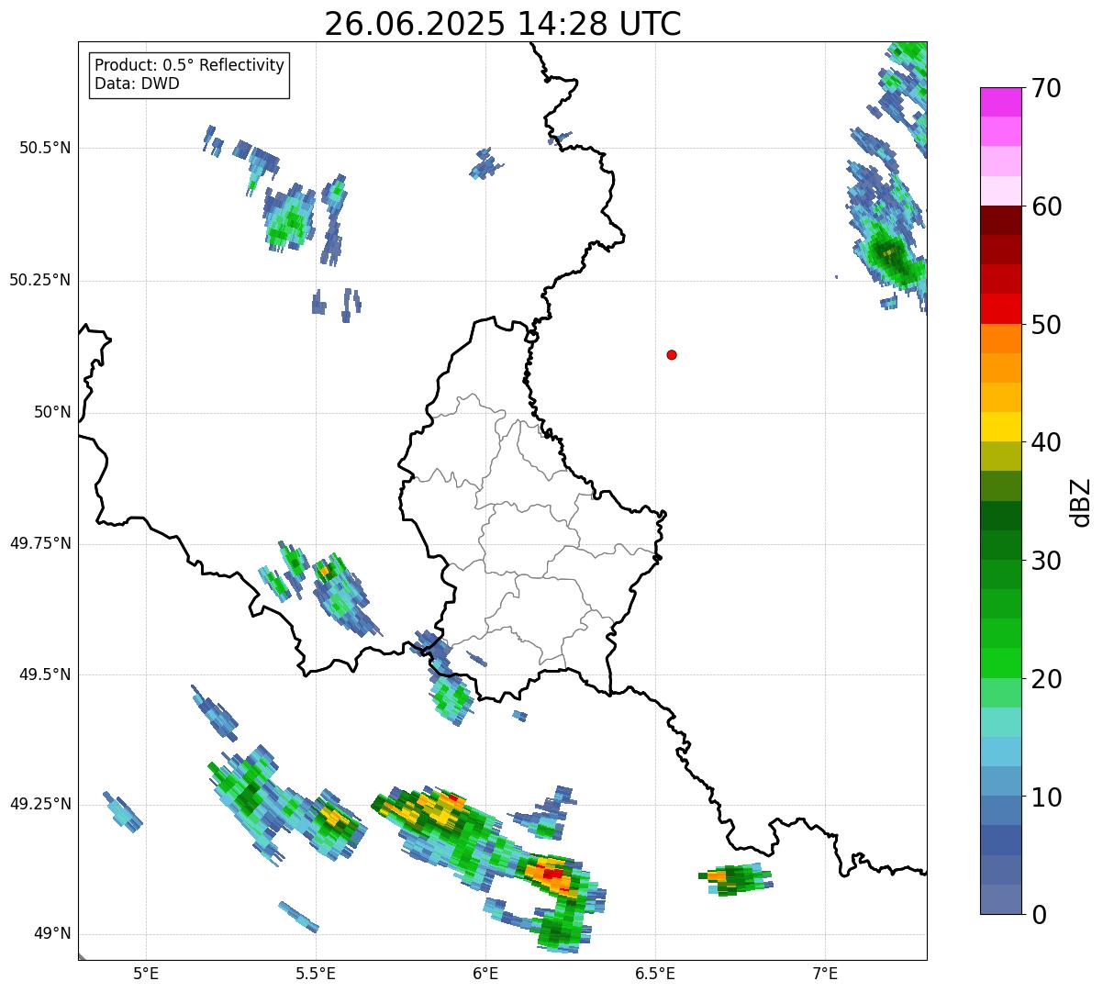The width and height of the screenshot is (1103, 992).
Task: Click the "Data: DWD" text
Action: [137, 84]
